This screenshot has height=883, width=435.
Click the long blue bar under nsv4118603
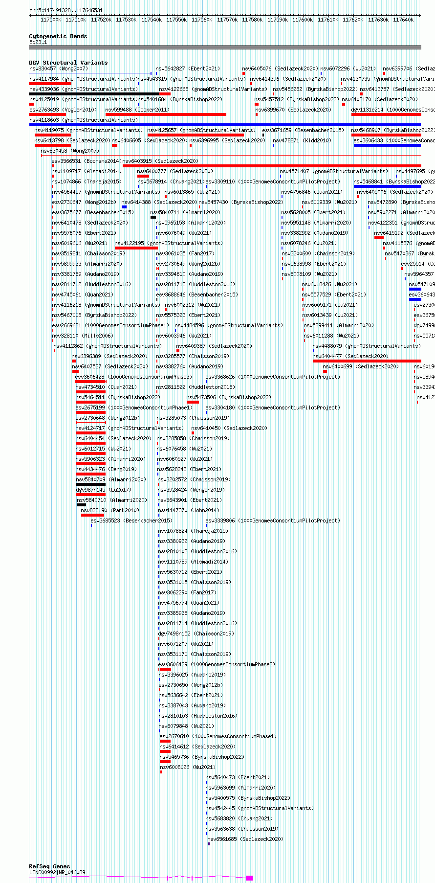tap(225, 125)
